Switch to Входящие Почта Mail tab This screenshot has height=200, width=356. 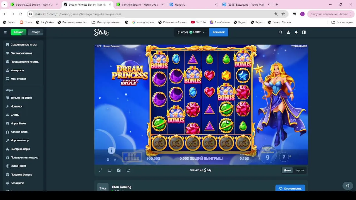pyautogui.click(x=246, y=5)
